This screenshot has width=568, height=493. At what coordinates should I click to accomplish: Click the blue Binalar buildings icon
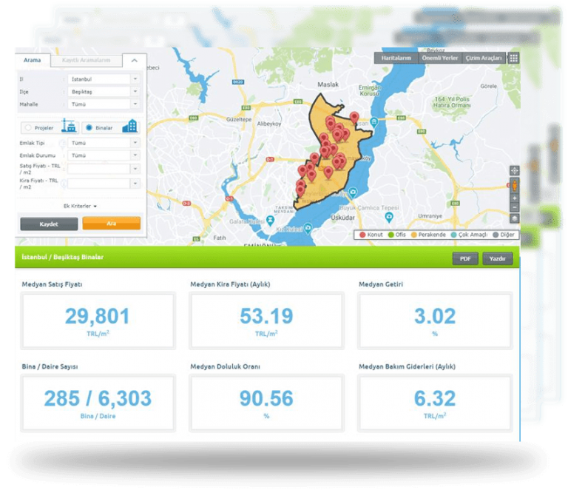(130, 127)
